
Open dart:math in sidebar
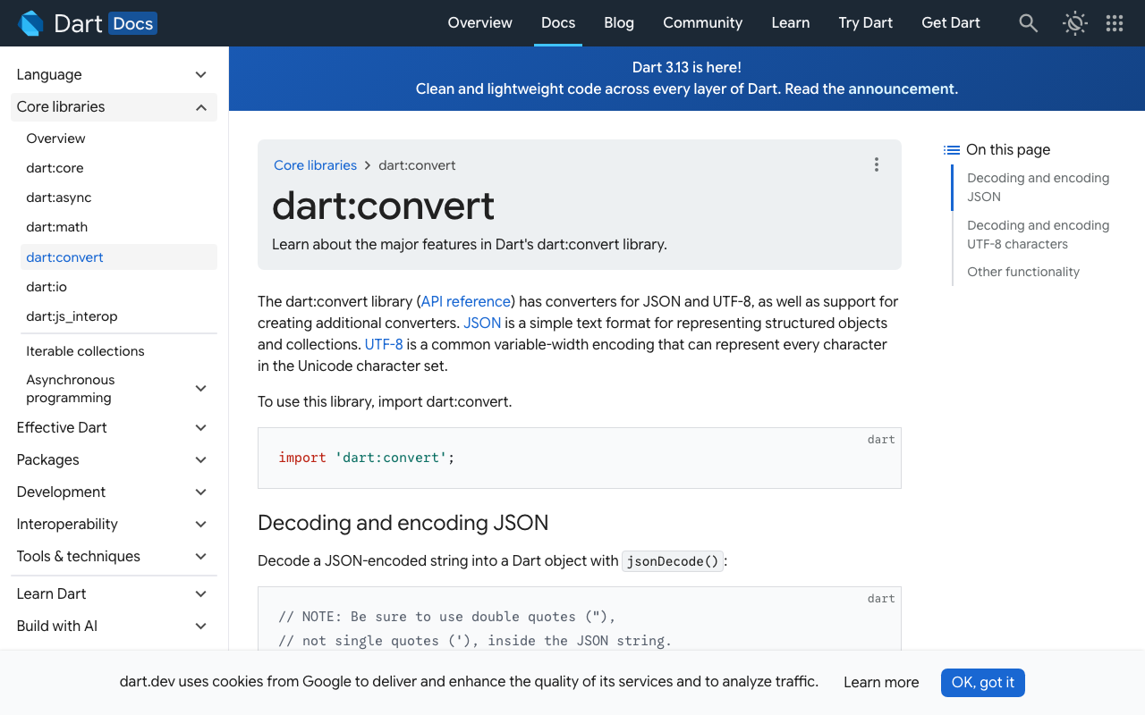pos(119,227)
